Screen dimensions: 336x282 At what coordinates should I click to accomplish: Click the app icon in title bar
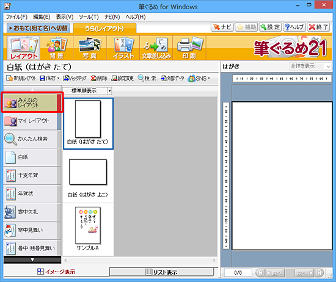(x=7, y=6)
